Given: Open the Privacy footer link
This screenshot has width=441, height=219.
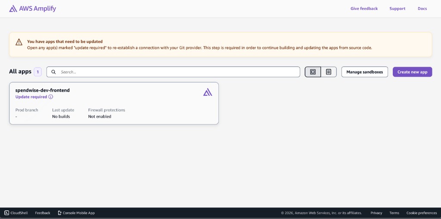Looking at the screenshot, I should 376,213.
